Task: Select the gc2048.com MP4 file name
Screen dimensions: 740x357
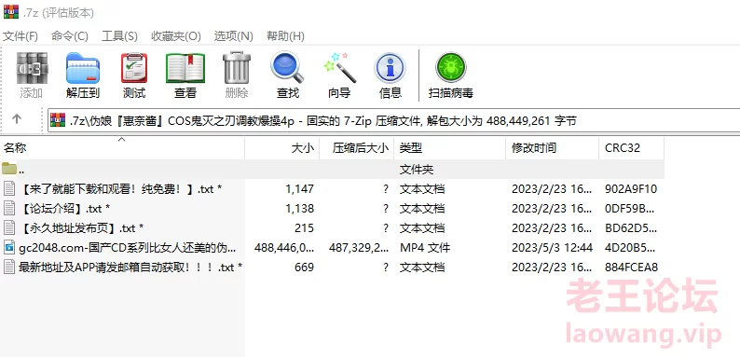Action: tap(128, 247)
